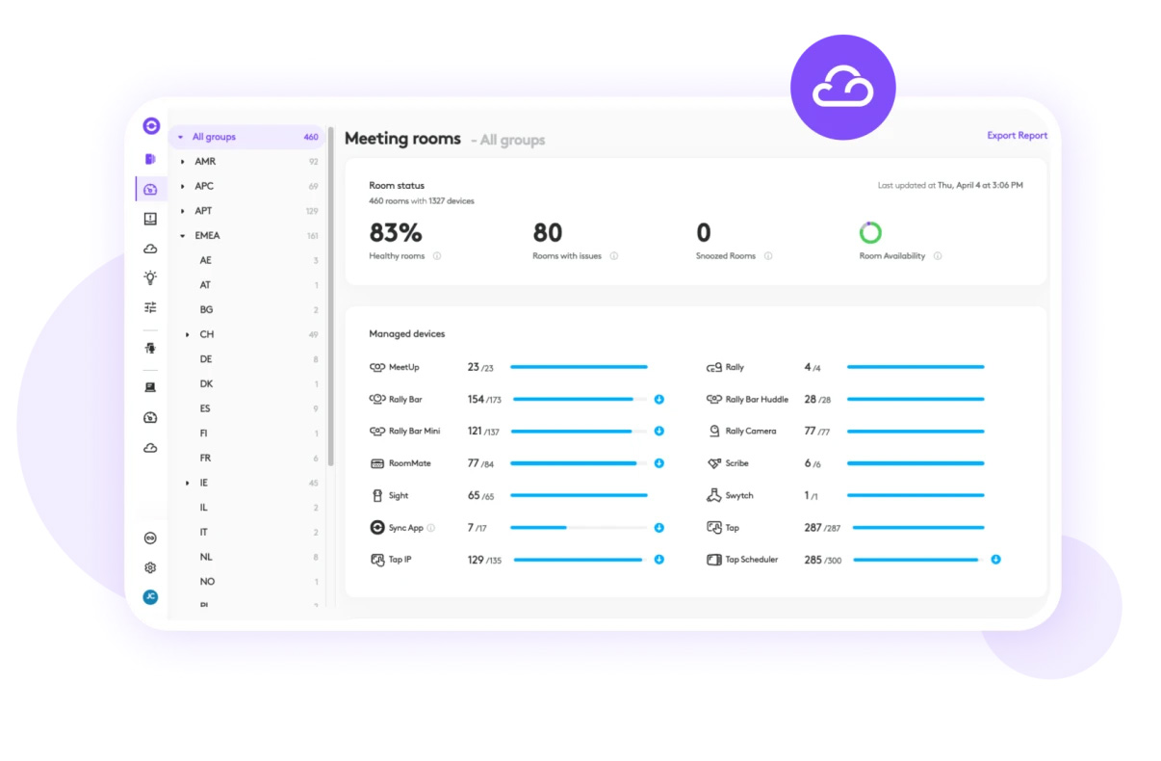Click the MeetUp device icon
This screenshot has height=761, width=1161.
coord(377,367)
